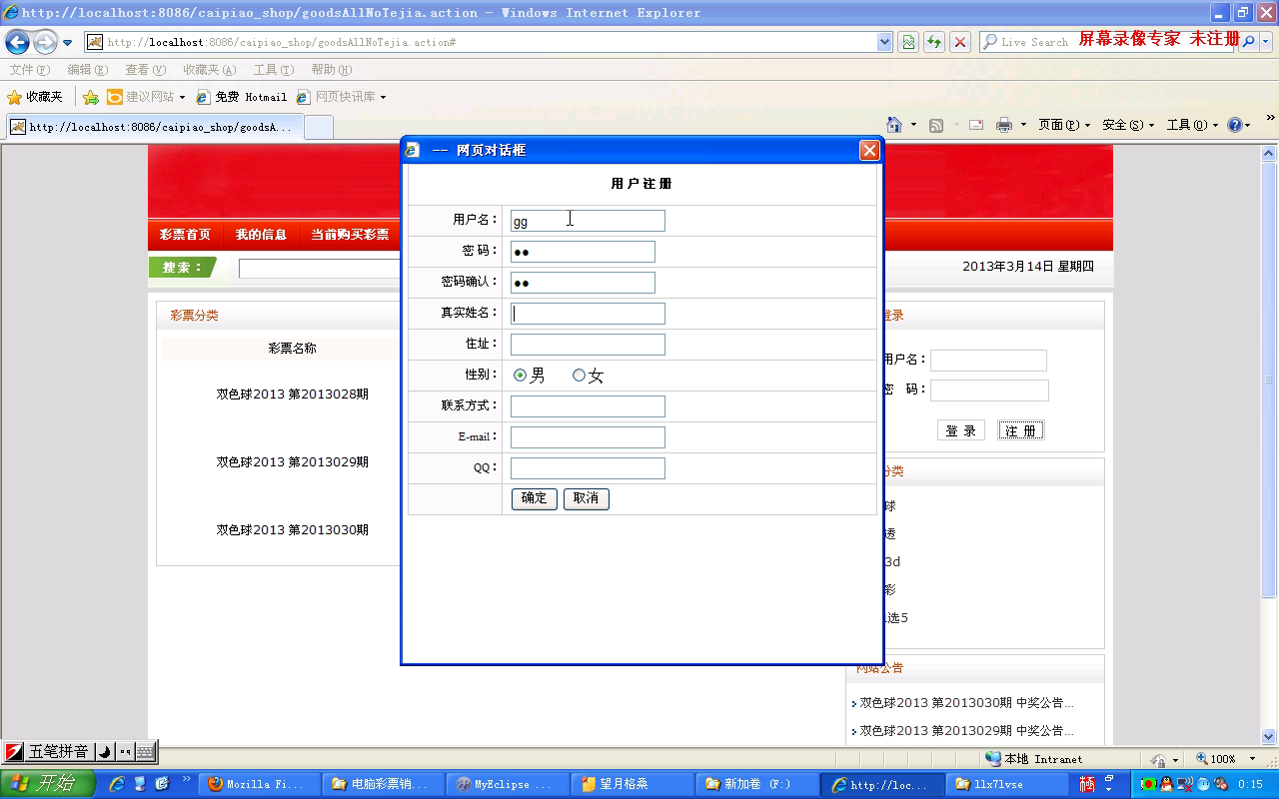
Task: Open 页面(P) command bar menu
Action: click(1064, 125)
